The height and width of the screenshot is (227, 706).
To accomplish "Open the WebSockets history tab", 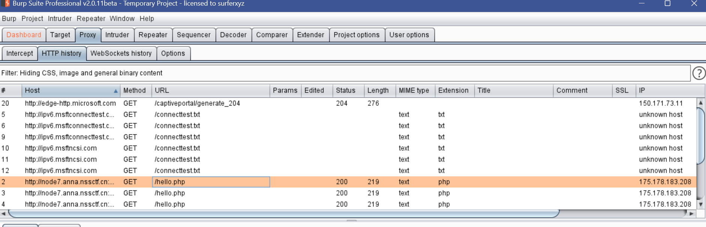I will point(121,53).
